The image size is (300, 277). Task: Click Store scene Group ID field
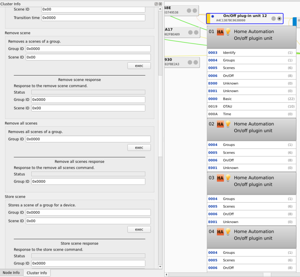coord(88,213)
